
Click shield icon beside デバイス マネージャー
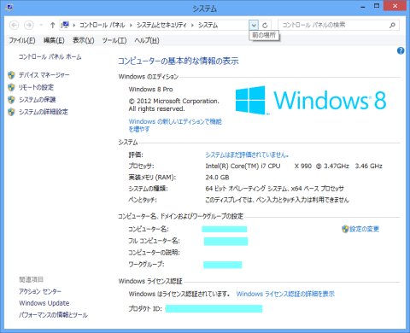point(11,75)
